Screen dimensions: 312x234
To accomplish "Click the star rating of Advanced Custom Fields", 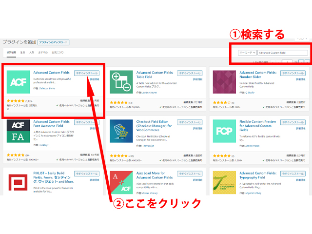I will (16, 101).
